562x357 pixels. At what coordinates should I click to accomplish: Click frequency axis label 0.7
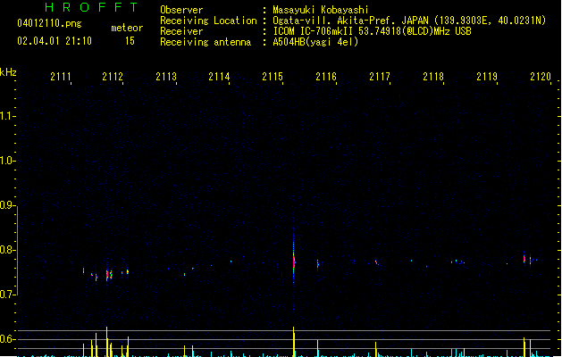pyautogui.click(x=6, y=295)
